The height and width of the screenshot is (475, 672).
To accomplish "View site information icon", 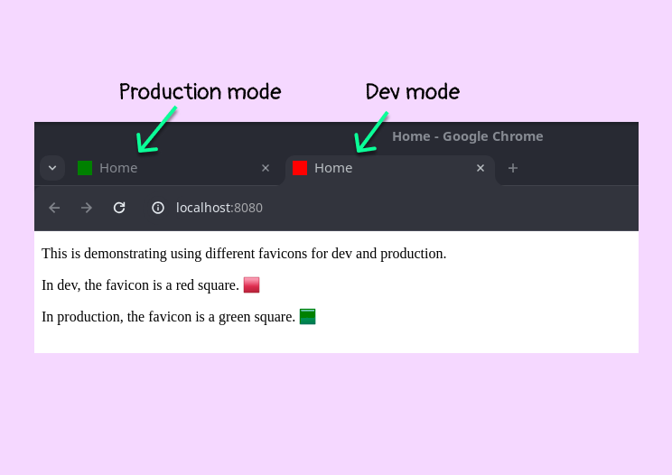I will [158, 208].
